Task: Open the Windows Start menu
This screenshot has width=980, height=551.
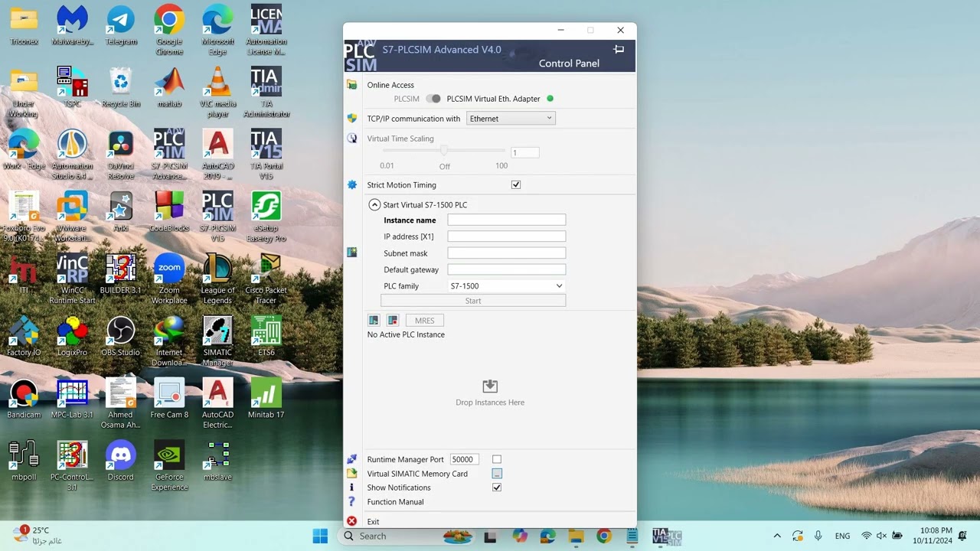Action: (320, 536)
